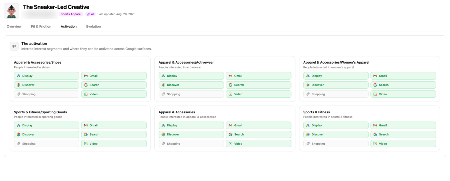Click 'The Sneaker-Led Creative' title

56,7
